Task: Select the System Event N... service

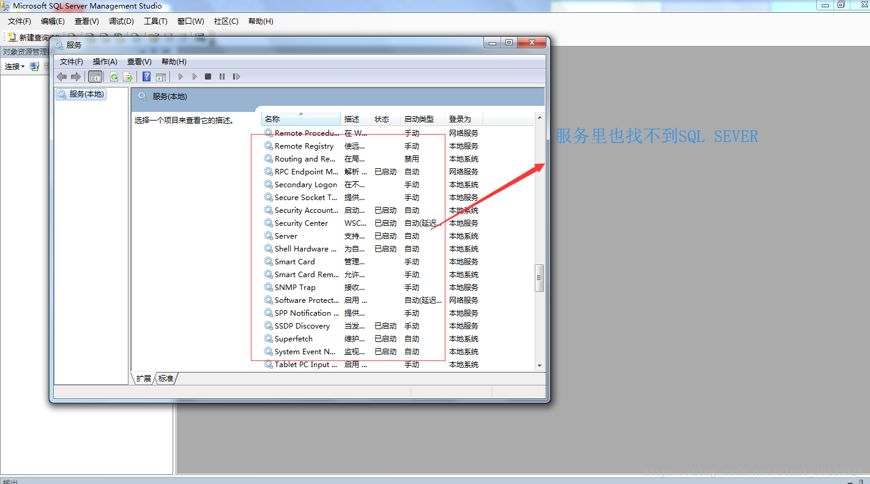Action: 305,351
